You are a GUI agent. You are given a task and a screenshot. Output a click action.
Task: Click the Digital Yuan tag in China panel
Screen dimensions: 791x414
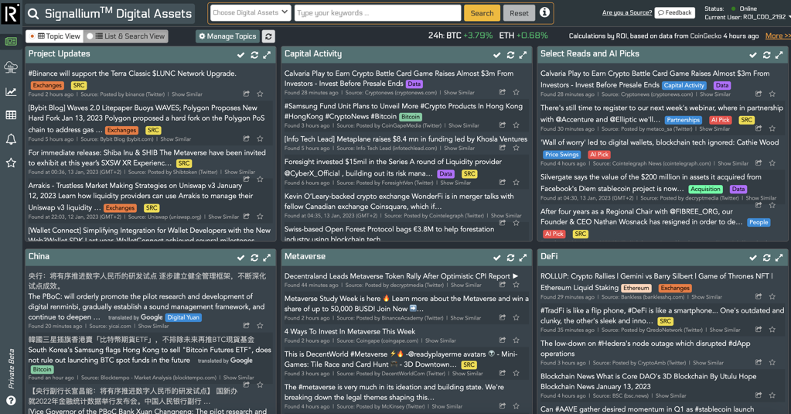point(183,317)
